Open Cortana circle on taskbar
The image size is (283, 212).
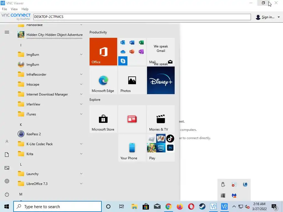coord(108,206)
